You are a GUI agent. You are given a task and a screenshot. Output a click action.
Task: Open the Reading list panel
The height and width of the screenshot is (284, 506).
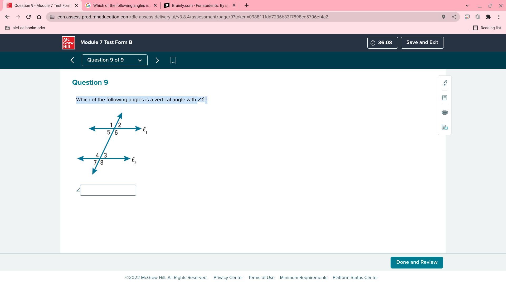[487, 28]
